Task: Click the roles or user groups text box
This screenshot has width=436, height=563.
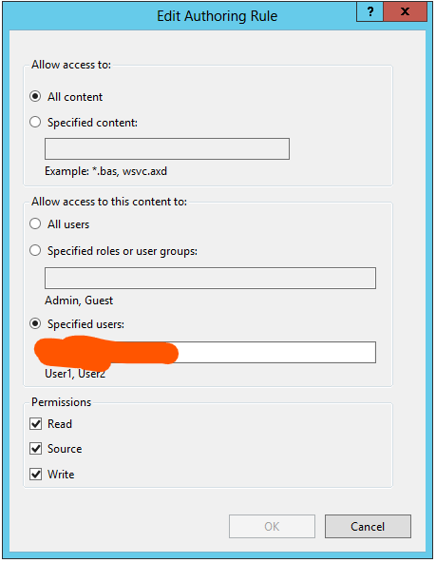Action: [x=210, y=278]
